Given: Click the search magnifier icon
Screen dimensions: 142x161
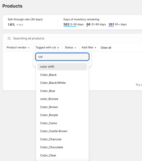Looking at the screenshot, I should 9,38.
